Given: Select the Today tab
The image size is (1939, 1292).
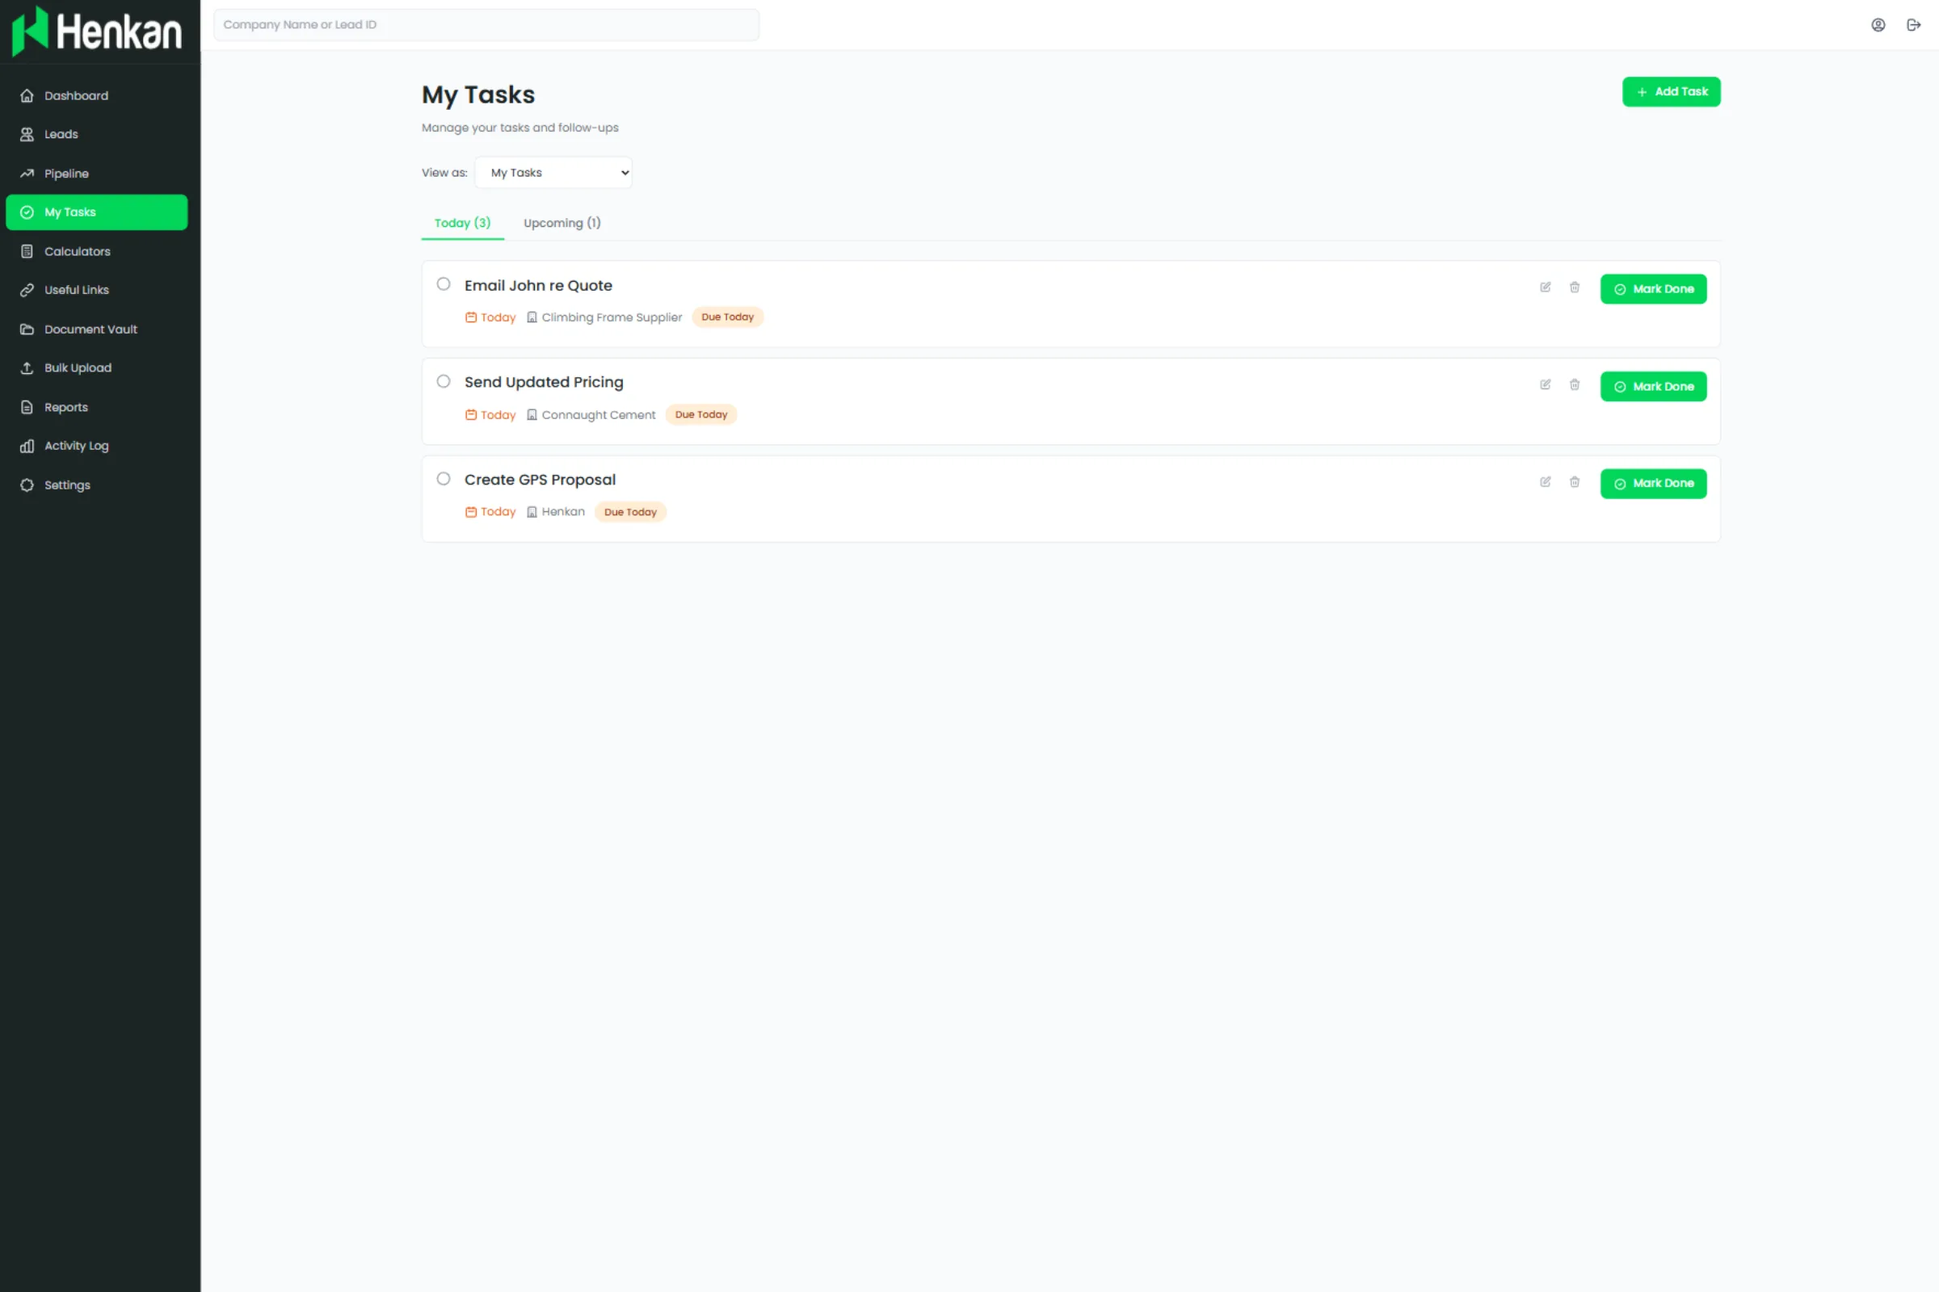Looking at the screenshot, I should click(x=461, y=223).
